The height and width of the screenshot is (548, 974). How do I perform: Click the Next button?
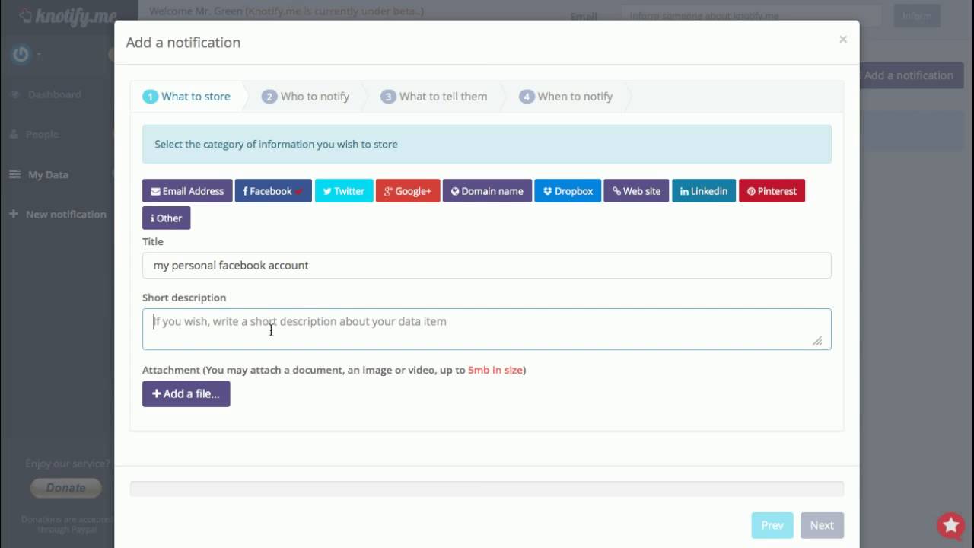coord(822,525)
